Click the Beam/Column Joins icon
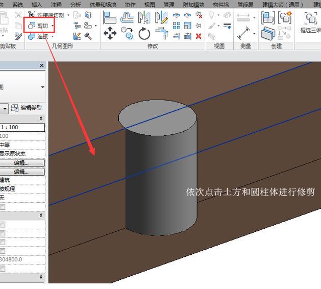This screenshot has height=289, width=321. click(77, 26)
